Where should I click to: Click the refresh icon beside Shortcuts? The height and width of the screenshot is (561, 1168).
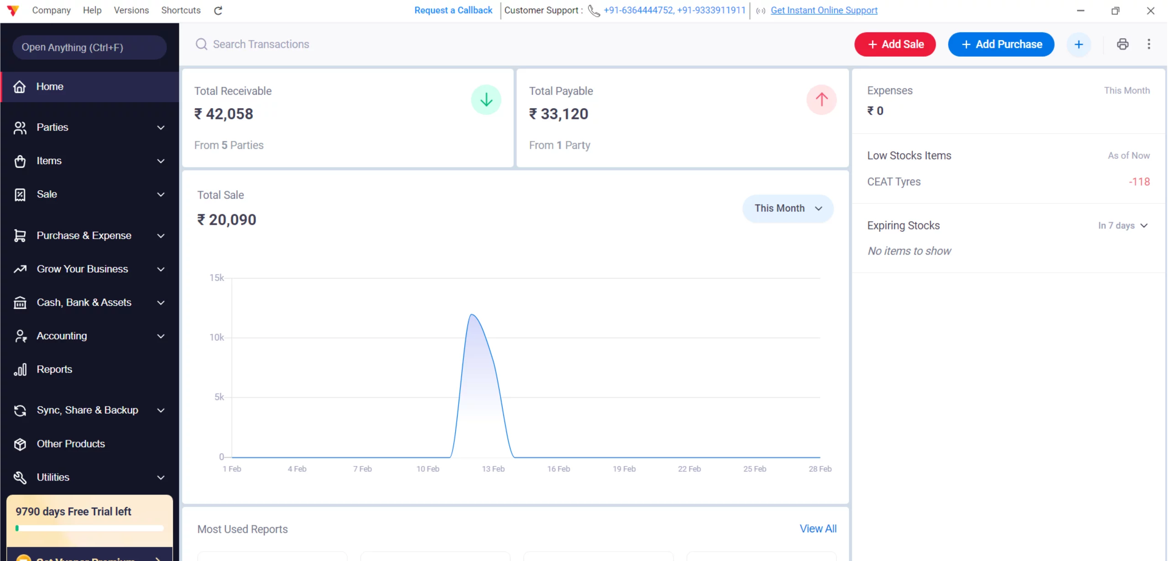[x=218, y=10]
